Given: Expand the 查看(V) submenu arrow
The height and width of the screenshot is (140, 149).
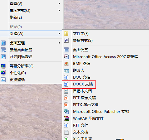Looking at the screenshot, I should 59,4.
